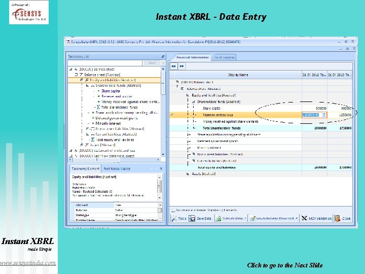Click Total shareholders' funds value 1750000
The image size is (365, 274).
point(345,128)
